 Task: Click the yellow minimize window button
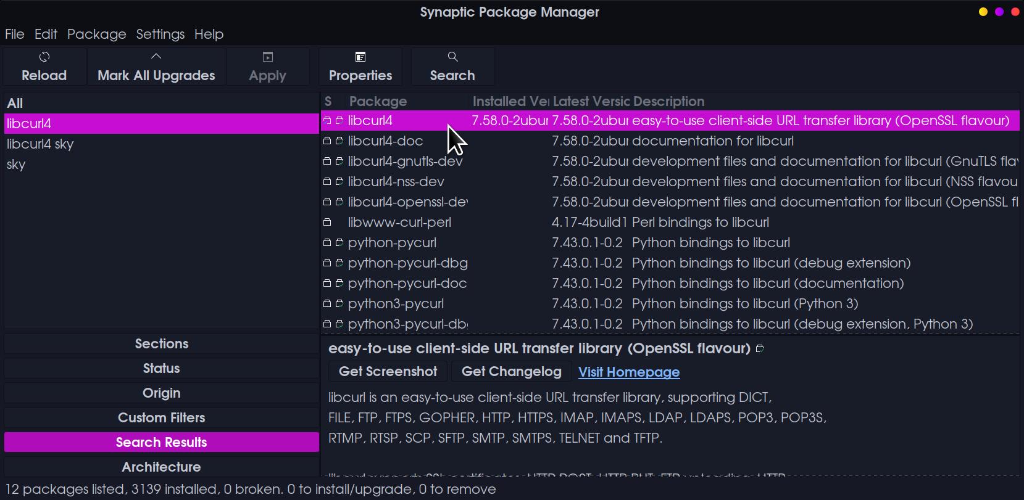point(983,12)
